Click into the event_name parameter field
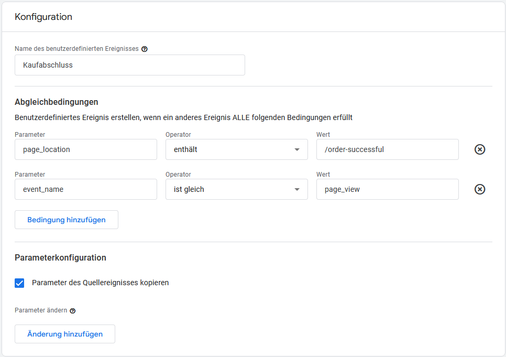 point(86,189)
